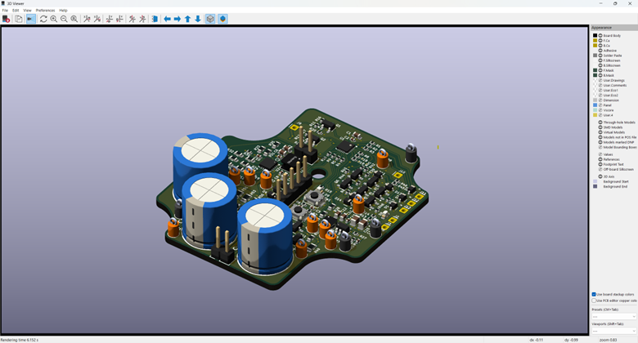Toggle visibility of Through-hole Models
Viewport: 638px width, 343px height.
point(600,122)
